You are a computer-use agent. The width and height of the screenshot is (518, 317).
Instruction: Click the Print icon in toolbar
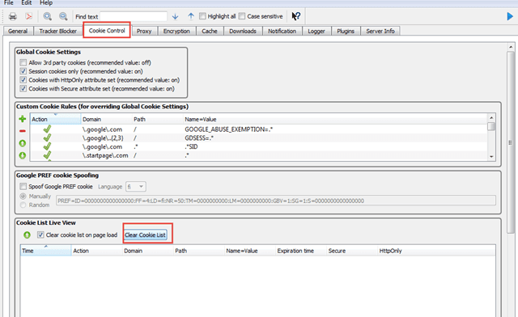coord(13,16)
